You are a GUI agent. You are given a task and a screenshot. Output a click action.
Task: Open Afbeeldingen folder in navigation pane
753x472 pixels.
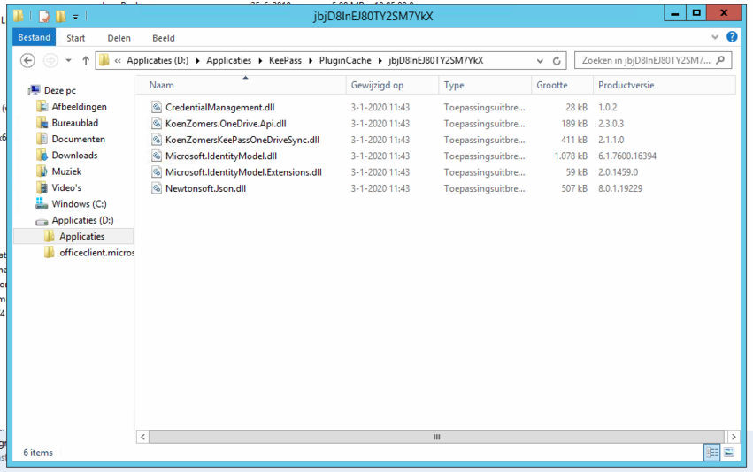click(x=79, y=106)
